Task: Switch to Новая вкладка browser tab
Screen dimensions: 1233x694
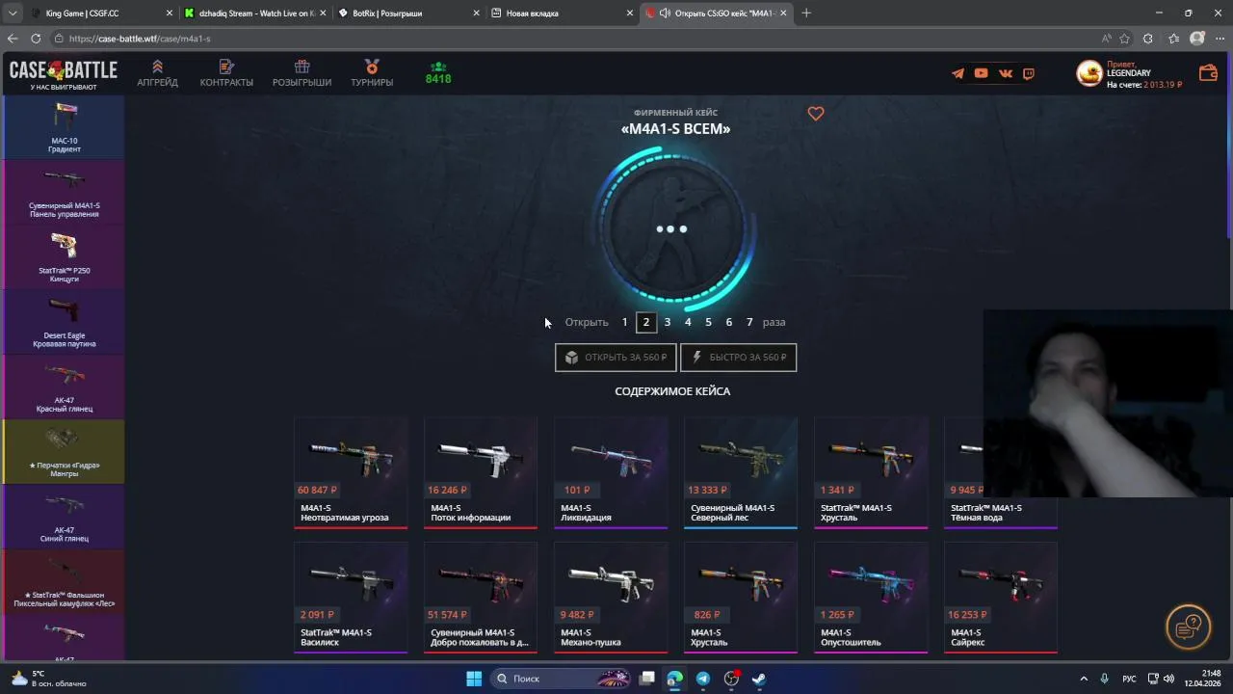Action: tap(562, 13)
